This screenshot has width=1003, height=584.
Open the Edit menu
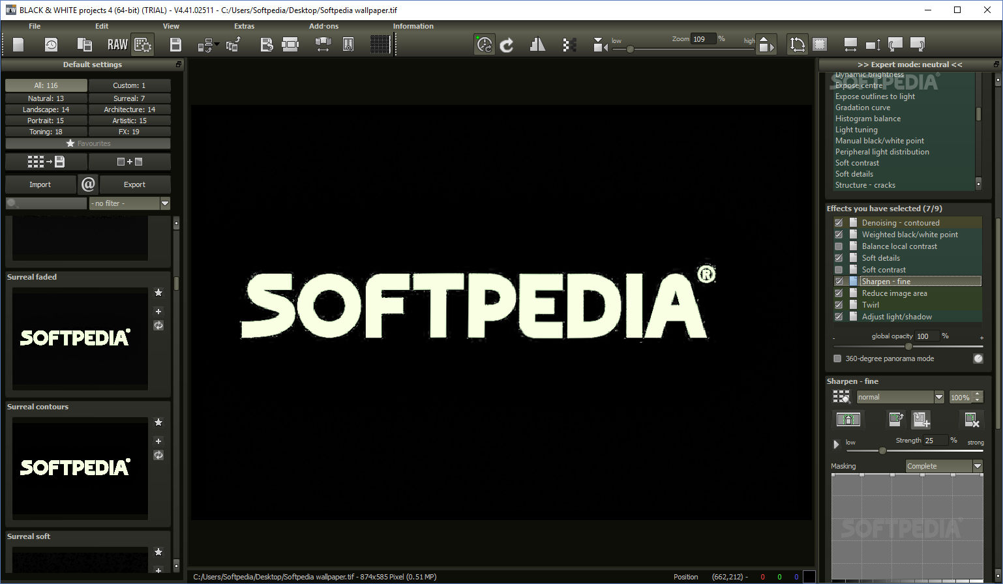coord(102,26)
